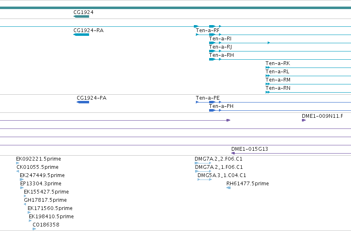Click the EP13304.3prime EST label
The width and height of the screenshot is (351, 231).
coord(41,184)
